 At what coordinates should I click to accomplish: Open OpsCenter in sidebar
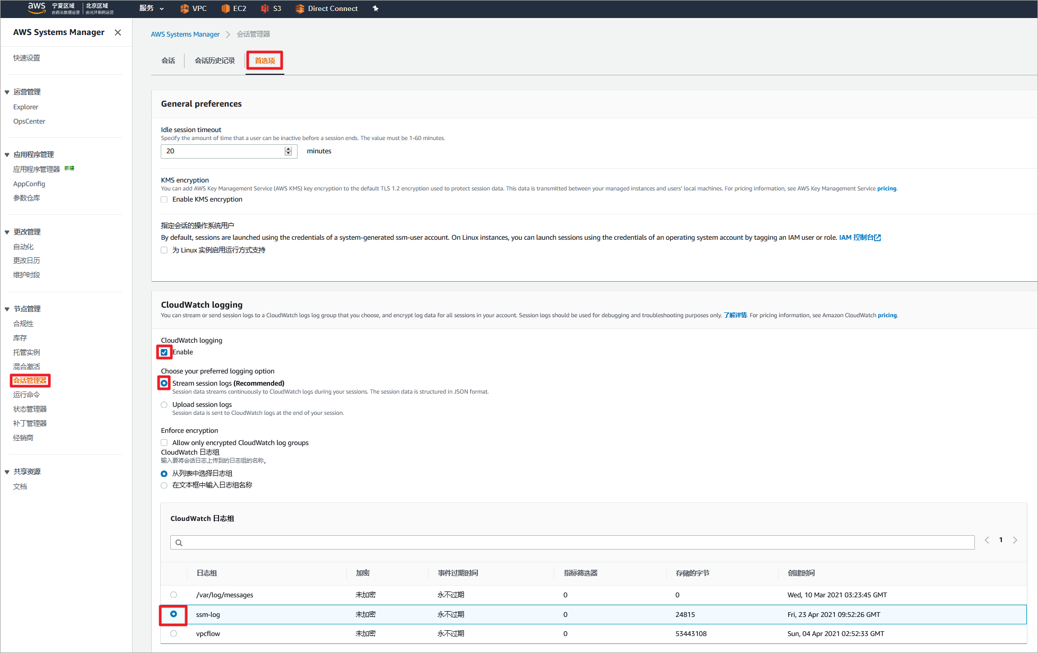[x=29, y=121]
